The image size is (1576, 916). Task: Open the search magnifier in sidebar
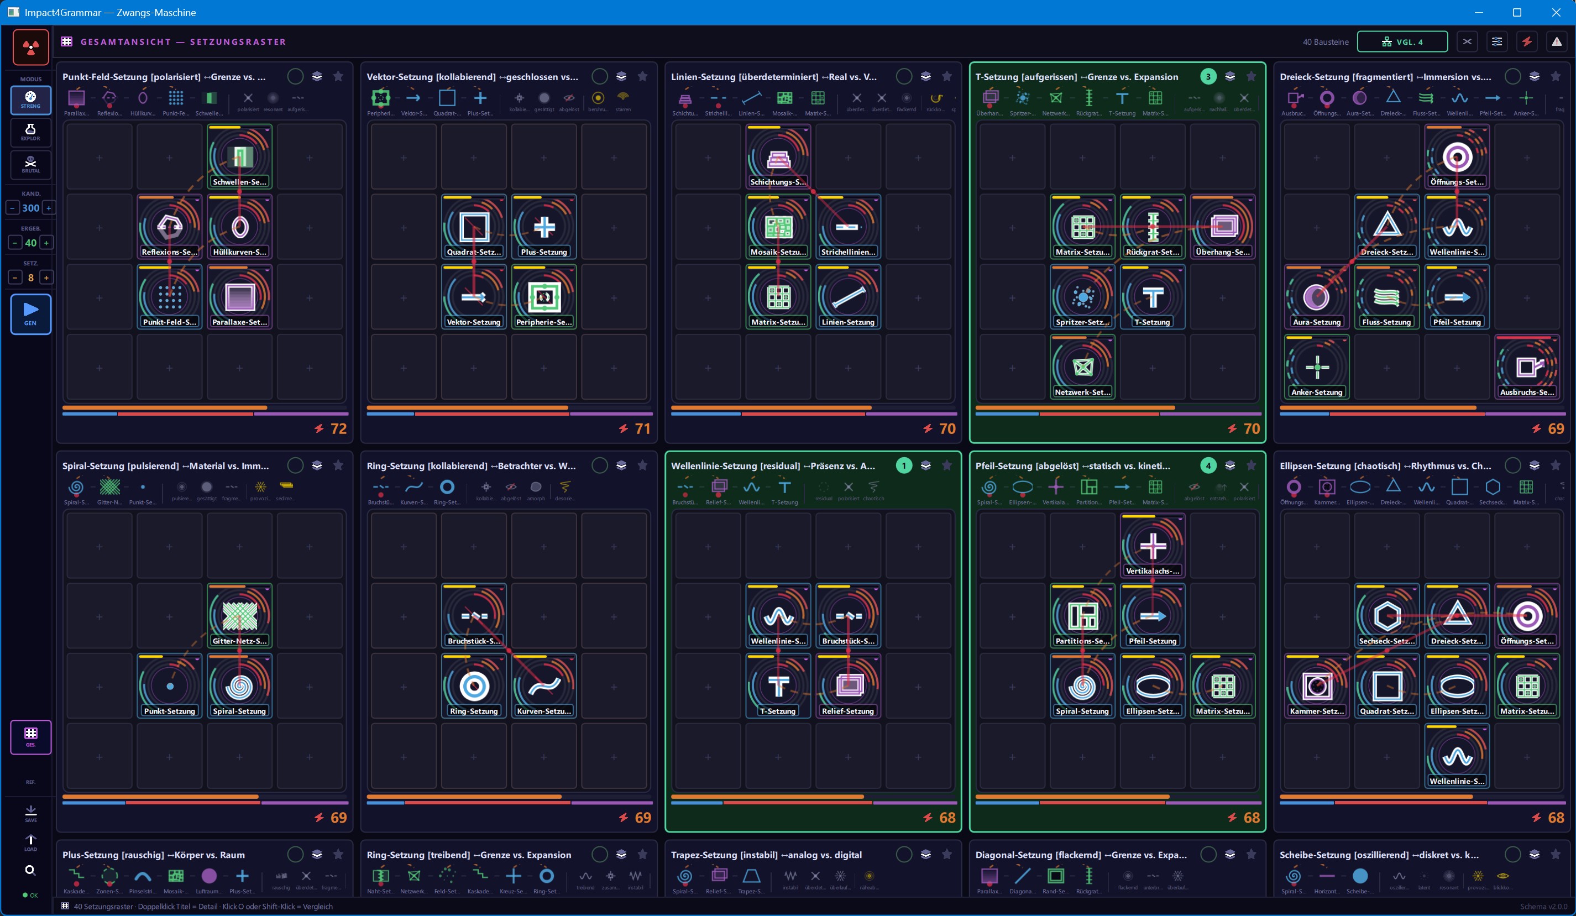tap(30, 870)
